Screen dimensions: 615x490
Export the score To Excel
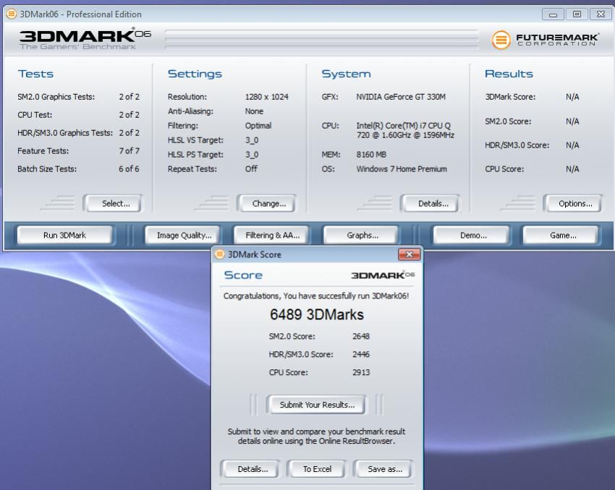coord(316,469)
